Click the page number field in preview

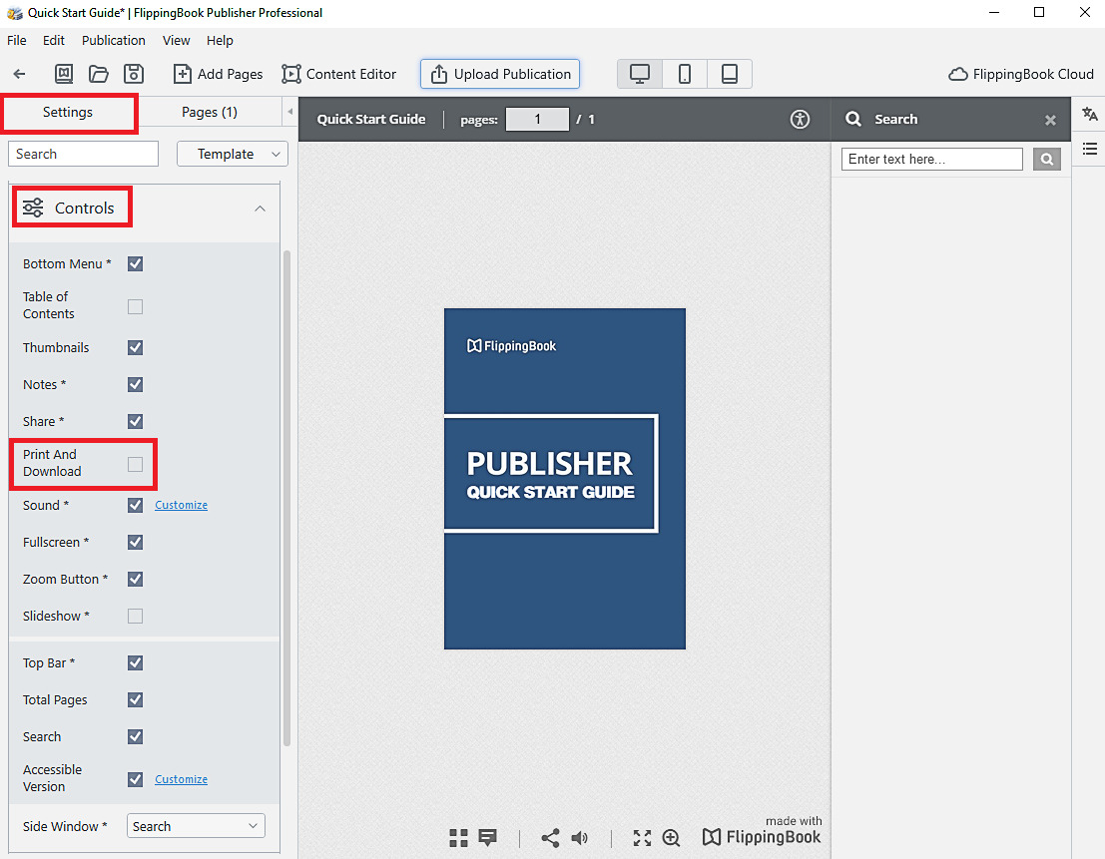pos(537,119)
